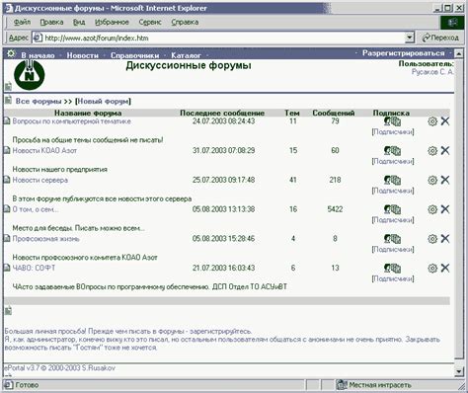This screenshot has width=468, height=393.
Task: Open [Подписчики] for Новости КОАО Азот
Action: [x=393, y=161]
